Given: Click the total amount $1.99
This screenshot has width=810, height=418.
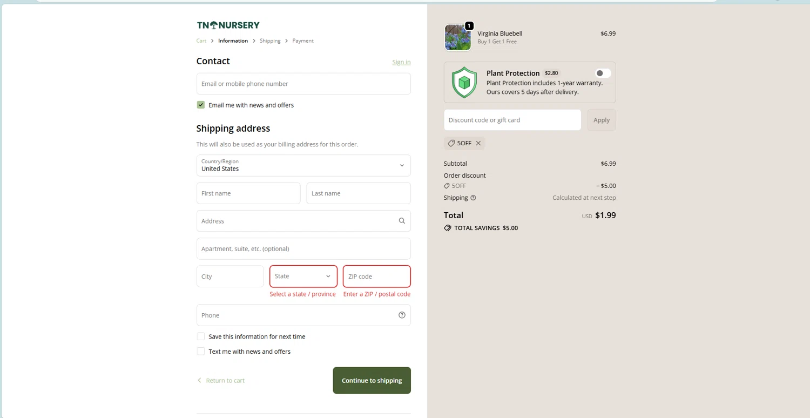Looking at the screenshot, I should tap(605, 215).
